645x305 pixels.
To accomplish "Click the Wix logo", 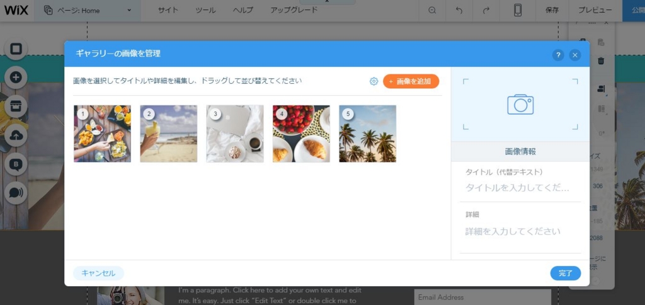I will (x=16, y=10).
